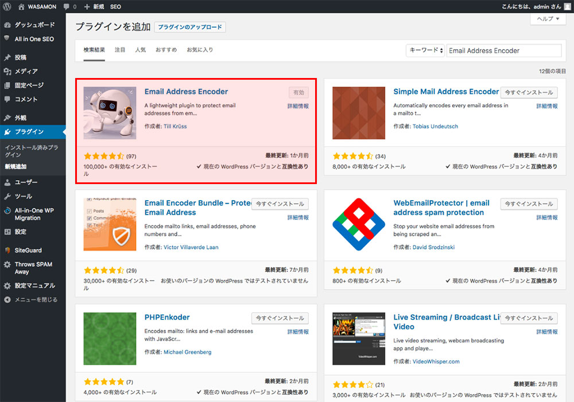This screenshot has height=402, width=574.
Task: Open Installed Plugins submenu item
Action: (x=32, y=151)
